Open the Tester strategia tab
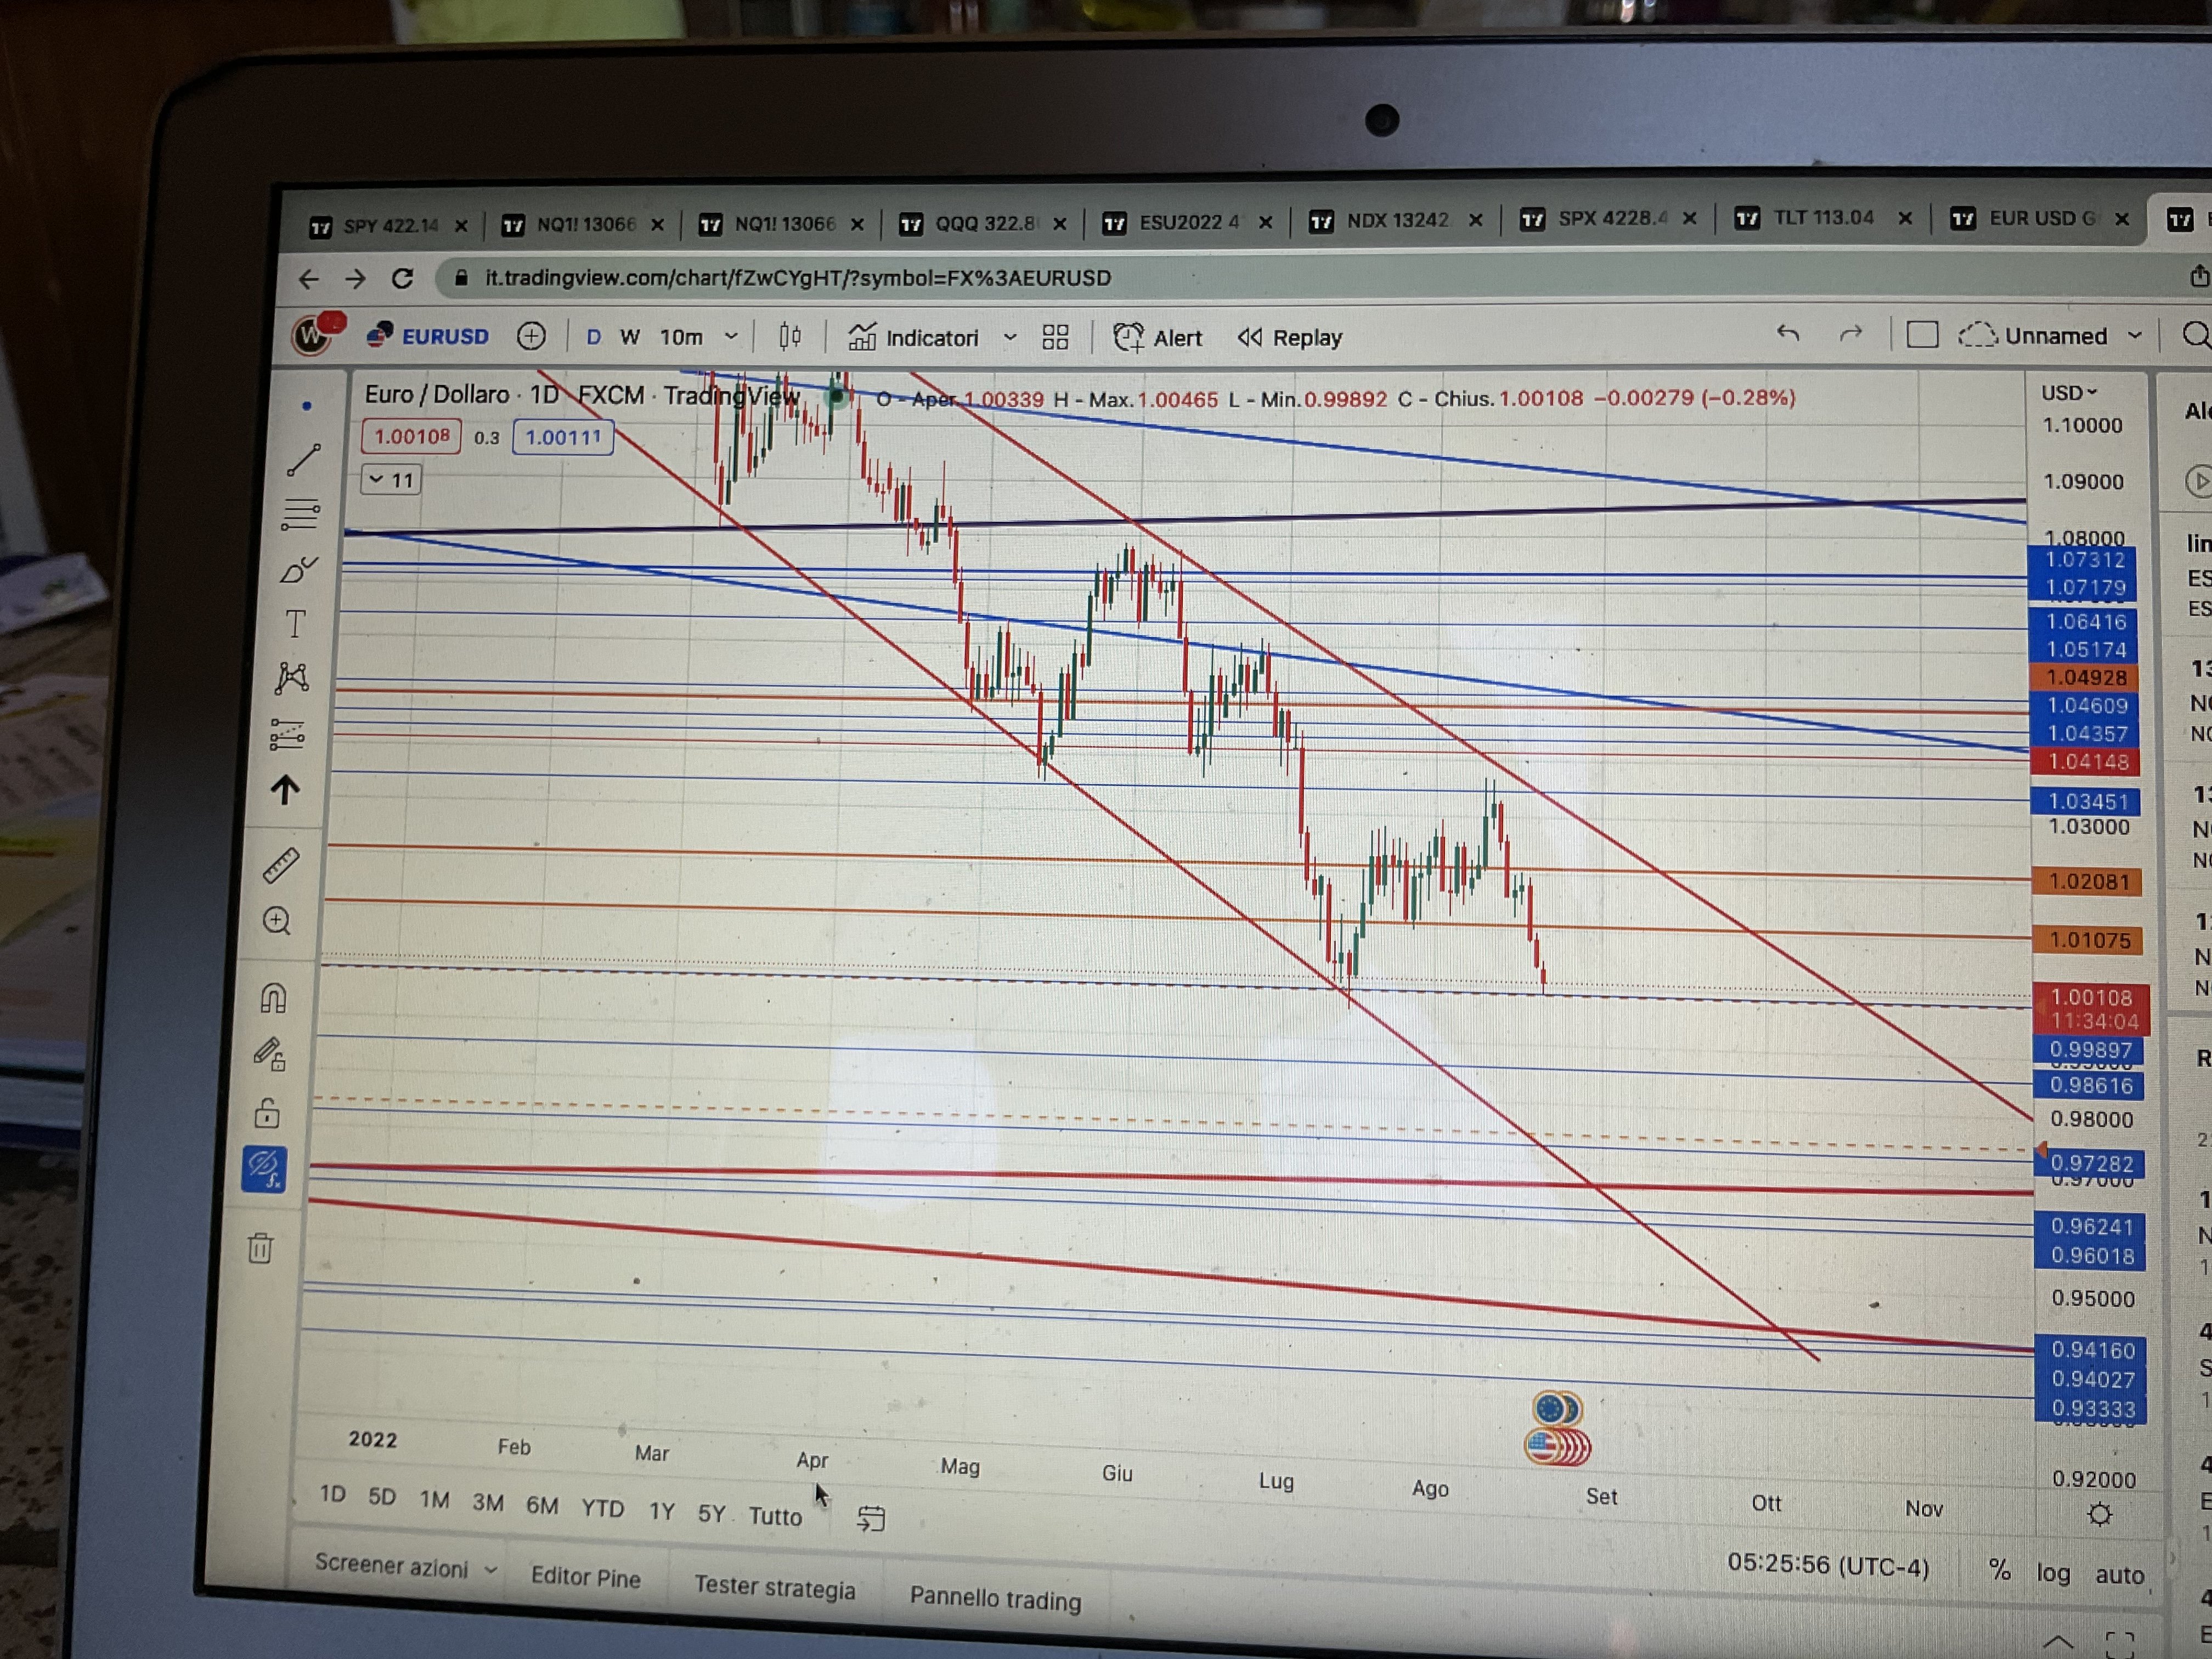2212x1659 pixels. click(x=775, y=1588)
